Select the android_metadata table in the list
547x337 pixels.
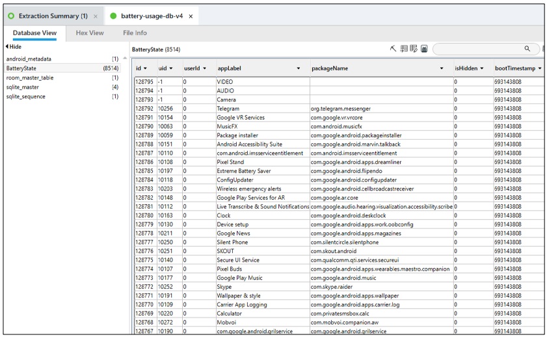click(x=29, y=59)
